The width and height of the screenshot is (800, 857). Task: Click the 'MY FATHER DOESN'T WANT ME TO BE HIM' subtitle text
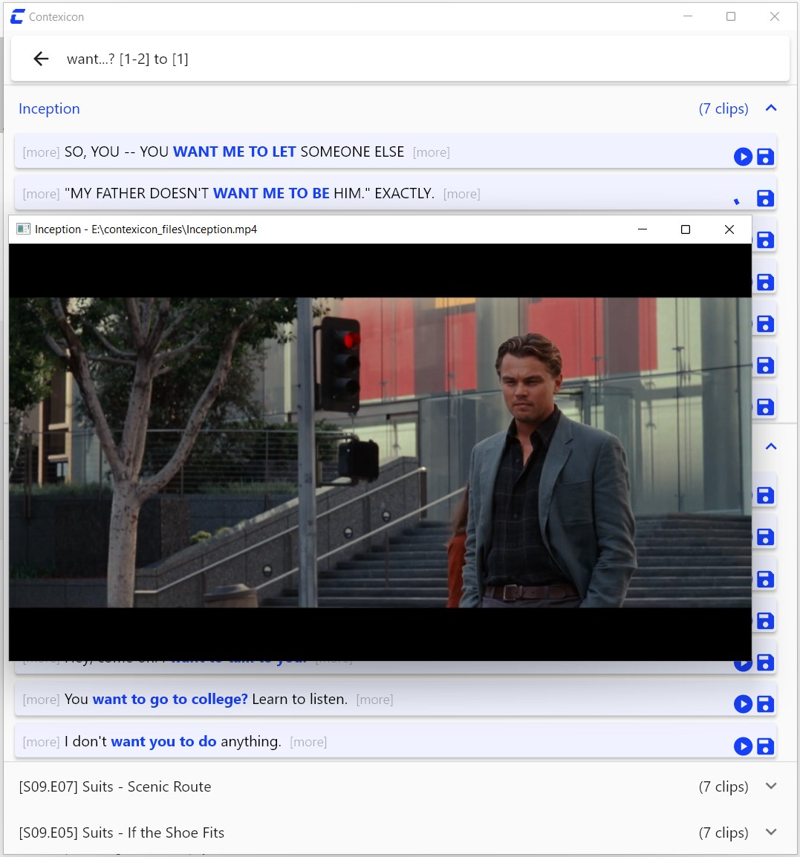pos(250,194)
